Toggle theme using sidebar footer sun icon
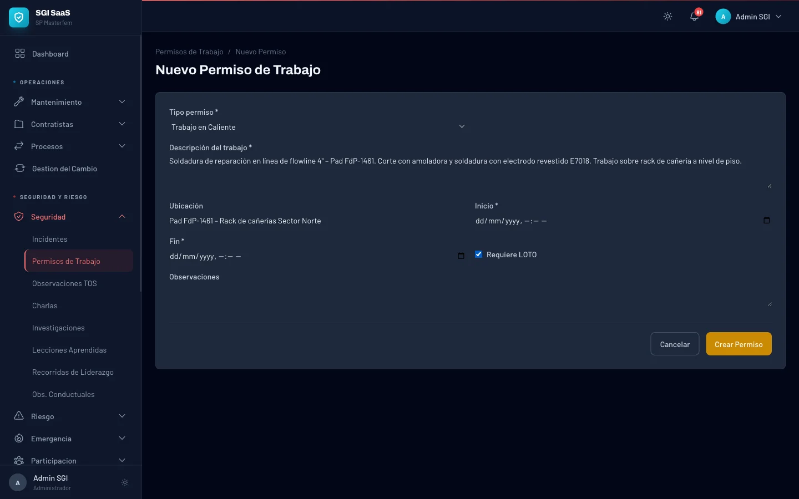Screen dimensions: 799x499 tap(125, 483)
